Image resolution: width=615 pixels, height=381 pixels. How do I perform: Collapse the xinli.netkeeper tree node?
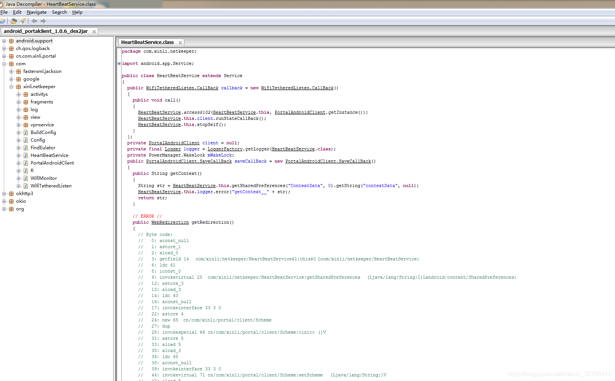coord(11,87)
